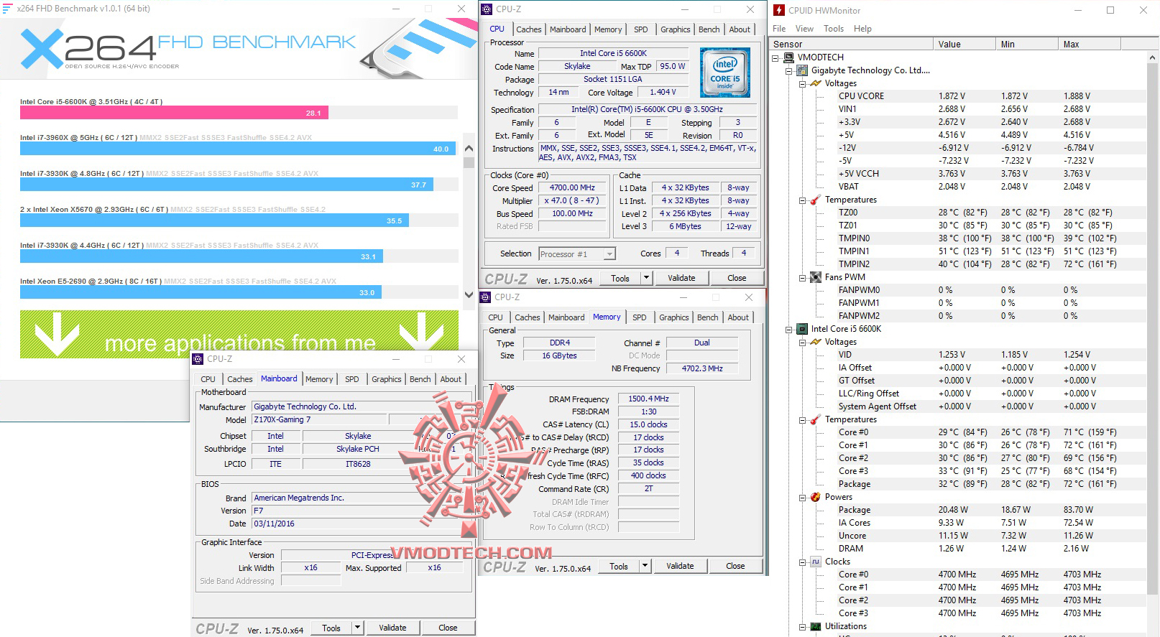Click the Close button in the CPU-Z CPU window
Image resolution: width=1160 pixels, height=637 pixels.
737,278
